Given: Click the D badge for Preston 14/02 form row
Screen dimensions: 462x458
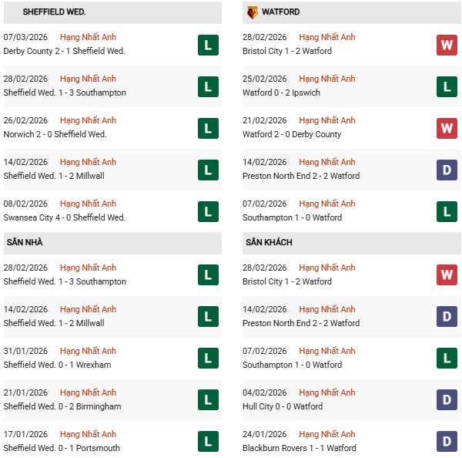Looking at the screenshot, I should [447, 170].
